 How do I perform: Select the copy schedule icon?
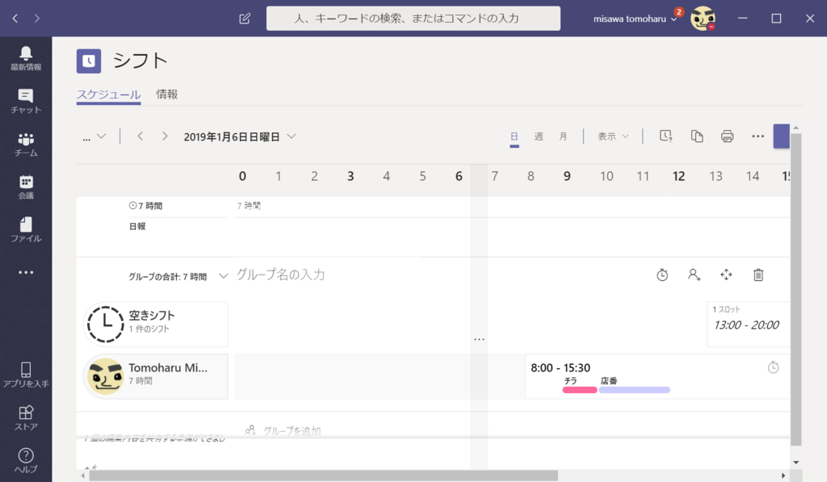(x=696, y=136)
